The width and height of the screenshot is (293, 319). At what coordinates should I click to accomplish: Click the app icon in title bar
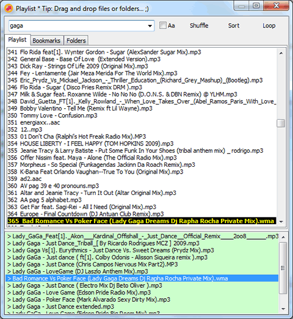point(9,9)
